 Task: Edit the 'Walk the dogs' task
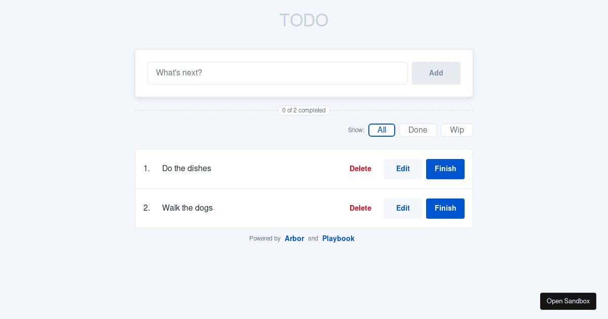[x=402, y=208]
